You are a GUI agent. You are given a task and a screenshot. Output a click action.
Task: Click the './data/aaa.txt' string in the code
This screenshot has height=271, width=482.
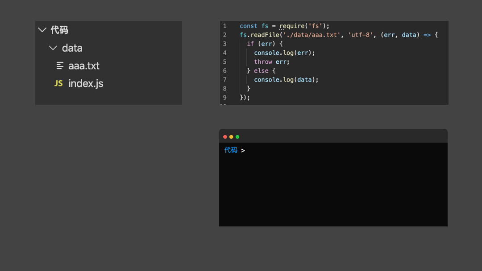coord(312,35)
